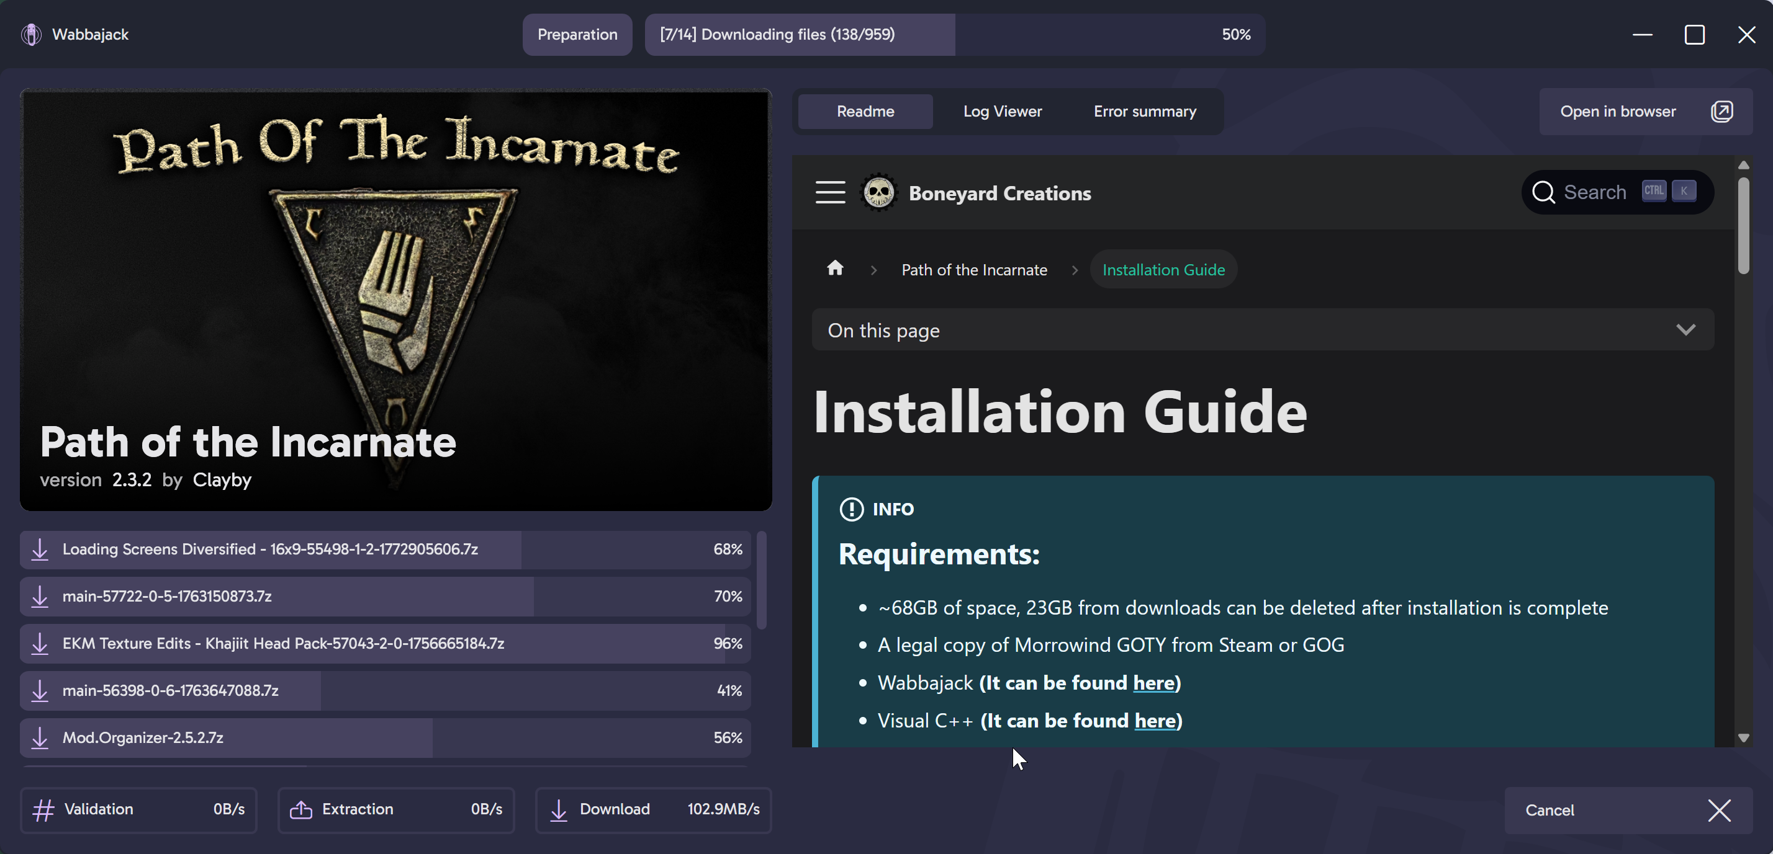Follow the Wabbajack 'here' link

click(1153, 683)
